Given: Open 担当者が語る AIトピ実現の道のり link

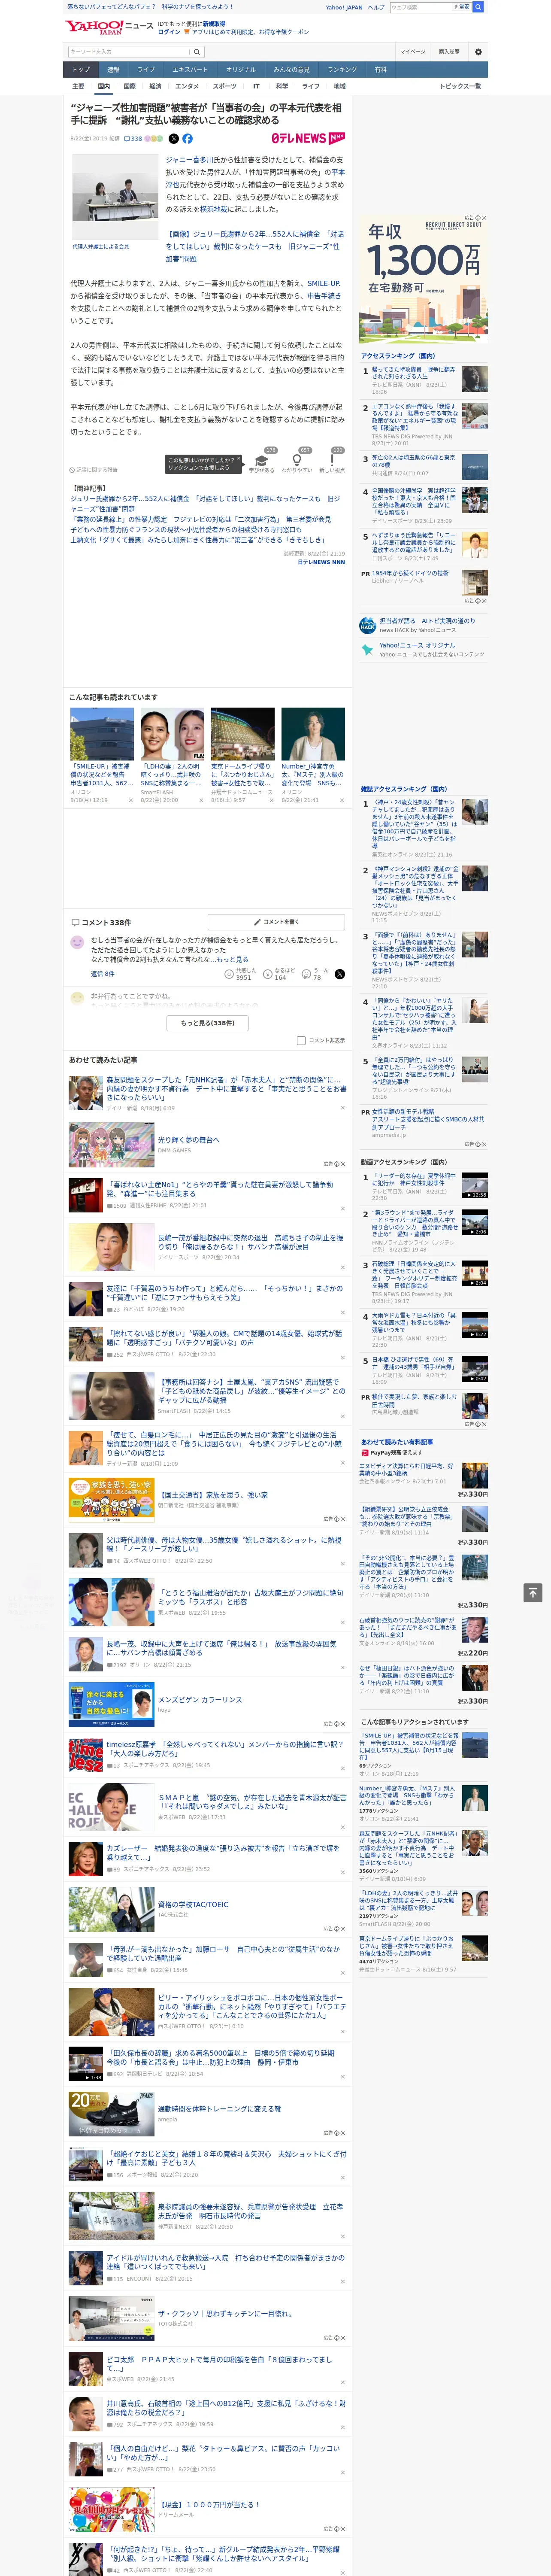Looking at the screenshot, I should pyautogui.click(x=427, y=621).
